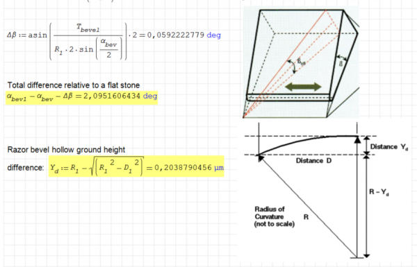Click the green double-headed arrow in diagram

(303, 87)
